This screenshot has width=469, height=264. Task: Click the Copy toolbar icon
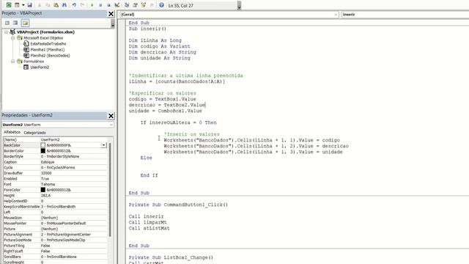pyautogui.click(x=48, y=5)
